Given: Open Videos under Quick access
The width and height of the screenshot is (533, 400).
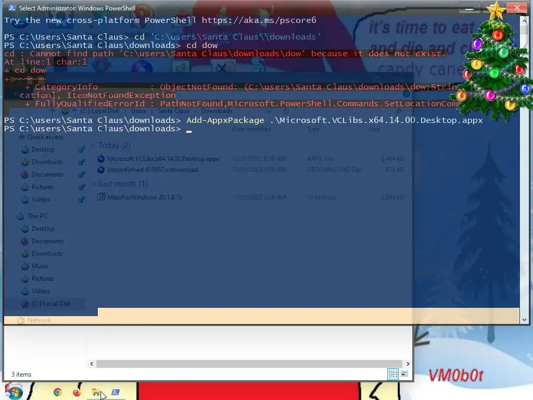Looking at the screenshot, I should (41, 199).
